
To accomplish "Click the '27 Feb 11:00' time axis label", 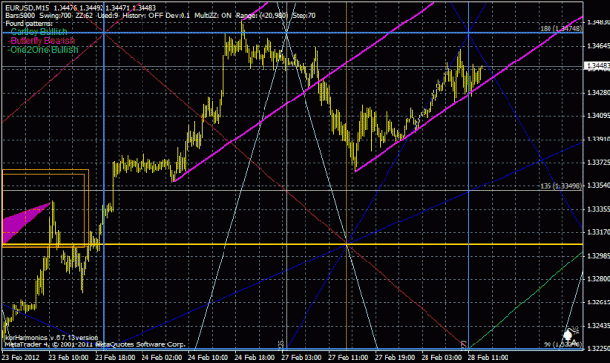I will coord(347,357).
